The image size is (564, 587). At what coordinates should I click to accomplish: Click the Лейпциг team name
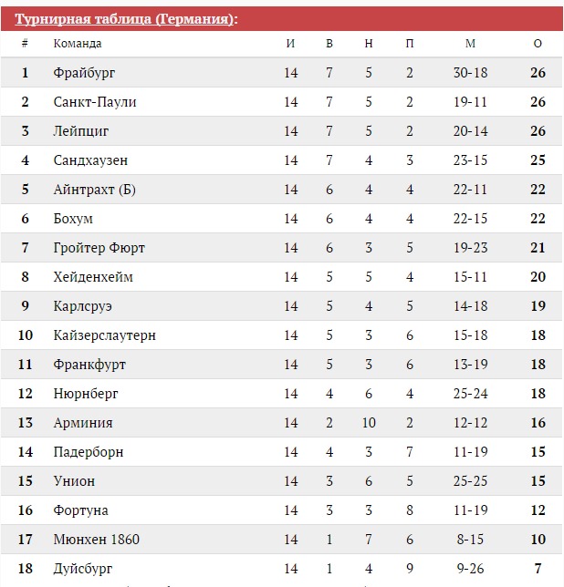81,131
